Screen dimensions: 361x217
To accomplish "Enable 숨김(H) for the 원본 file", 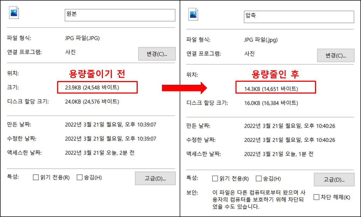I will [79, 177].
